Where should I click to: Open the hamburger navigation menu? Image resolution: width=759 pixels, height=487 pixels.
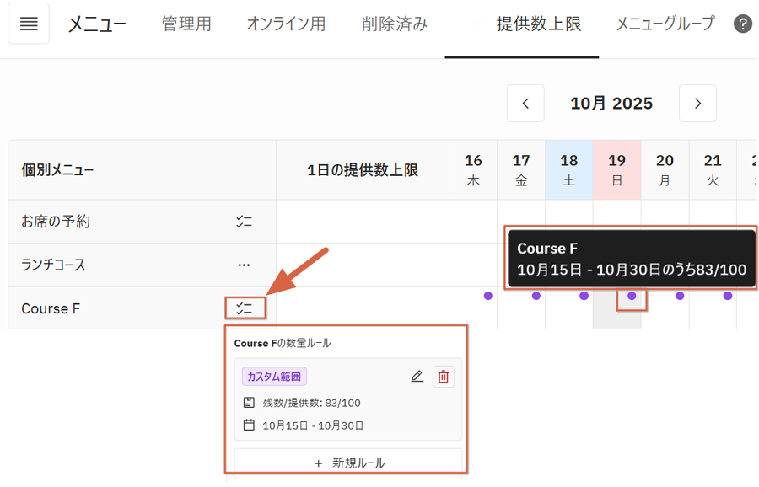click(x=29, y=24)
